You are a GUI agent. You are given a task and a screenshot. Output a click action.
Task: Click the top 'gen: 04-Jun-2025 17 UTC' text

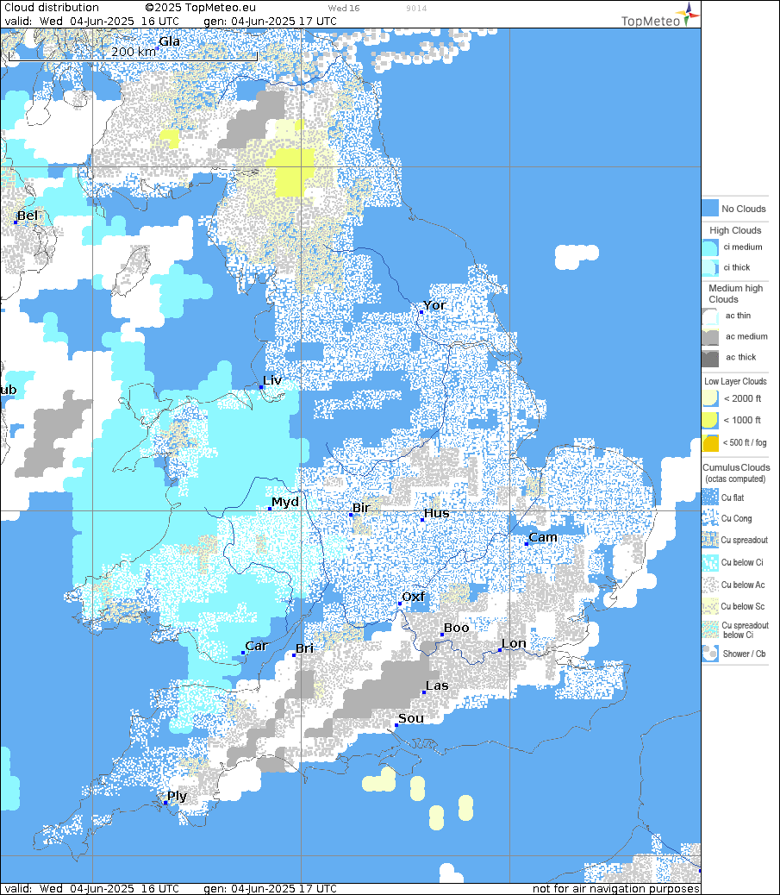[x=270, y=21]
